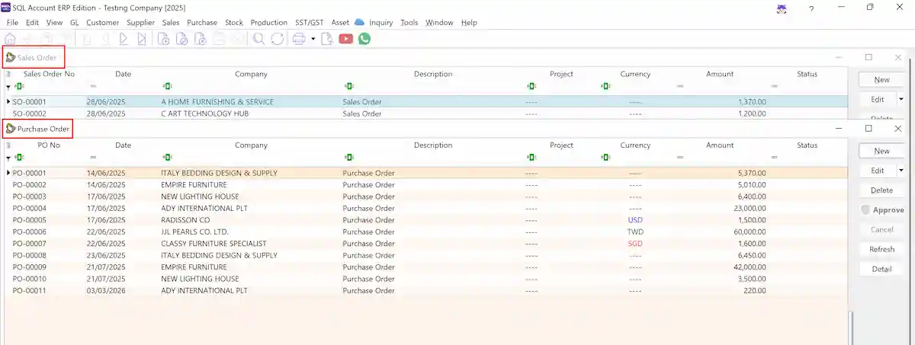Sort by PO No column header

pyautogui.click(x=49, y=145)
